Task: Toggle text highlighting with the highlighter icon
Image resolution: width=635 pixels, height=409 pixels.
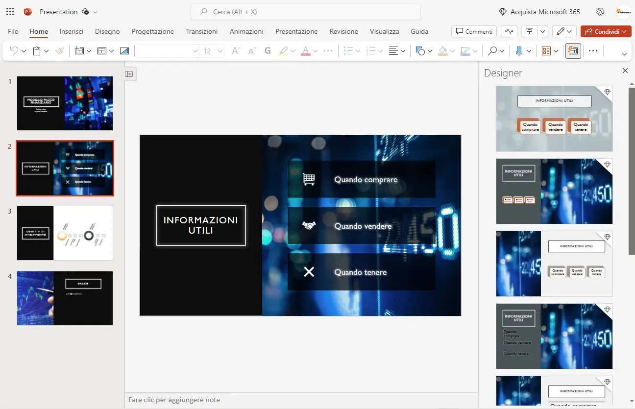Action: click(283, 50)
